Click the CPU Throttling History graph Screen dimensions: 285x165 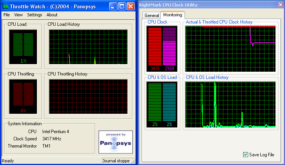click(88, 97)
